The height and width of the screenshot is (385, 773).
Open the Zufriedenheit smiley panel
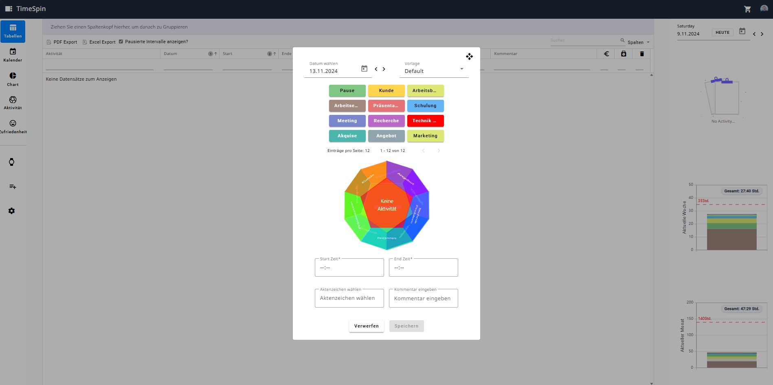coord(13,127)
